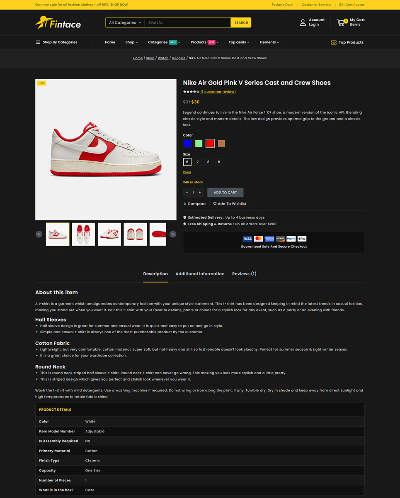Image resolution: width=400 pixels, height=498 pixels.
Task: Click the Compare chart icon
Action: click(x=185, y=204)
